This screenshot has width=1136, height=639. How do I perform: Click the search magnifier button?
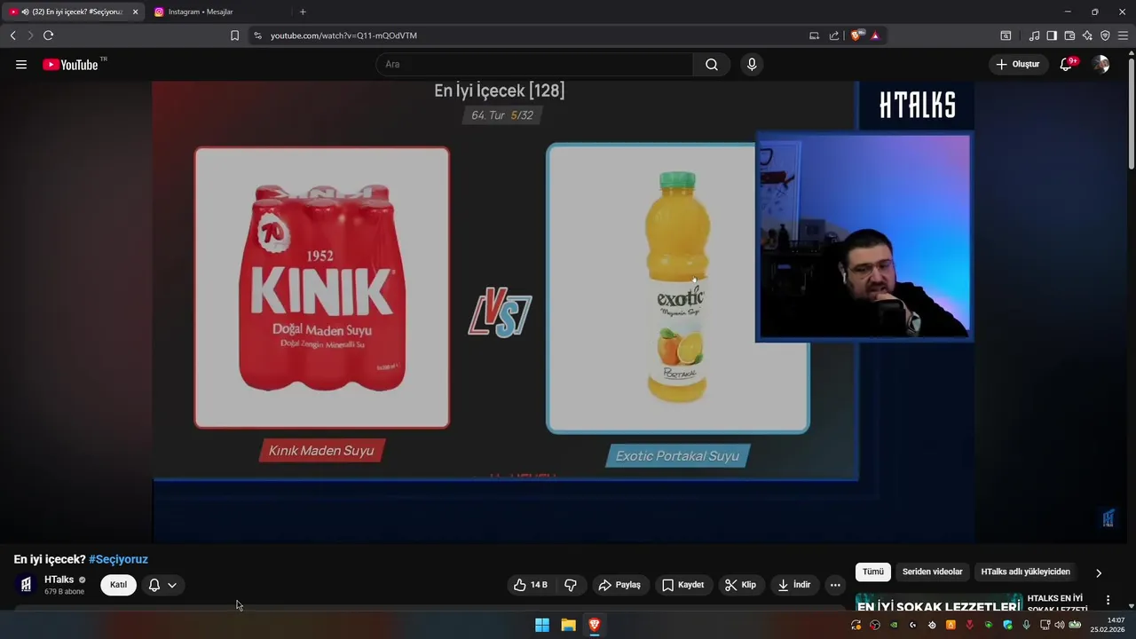pos(712,64)
